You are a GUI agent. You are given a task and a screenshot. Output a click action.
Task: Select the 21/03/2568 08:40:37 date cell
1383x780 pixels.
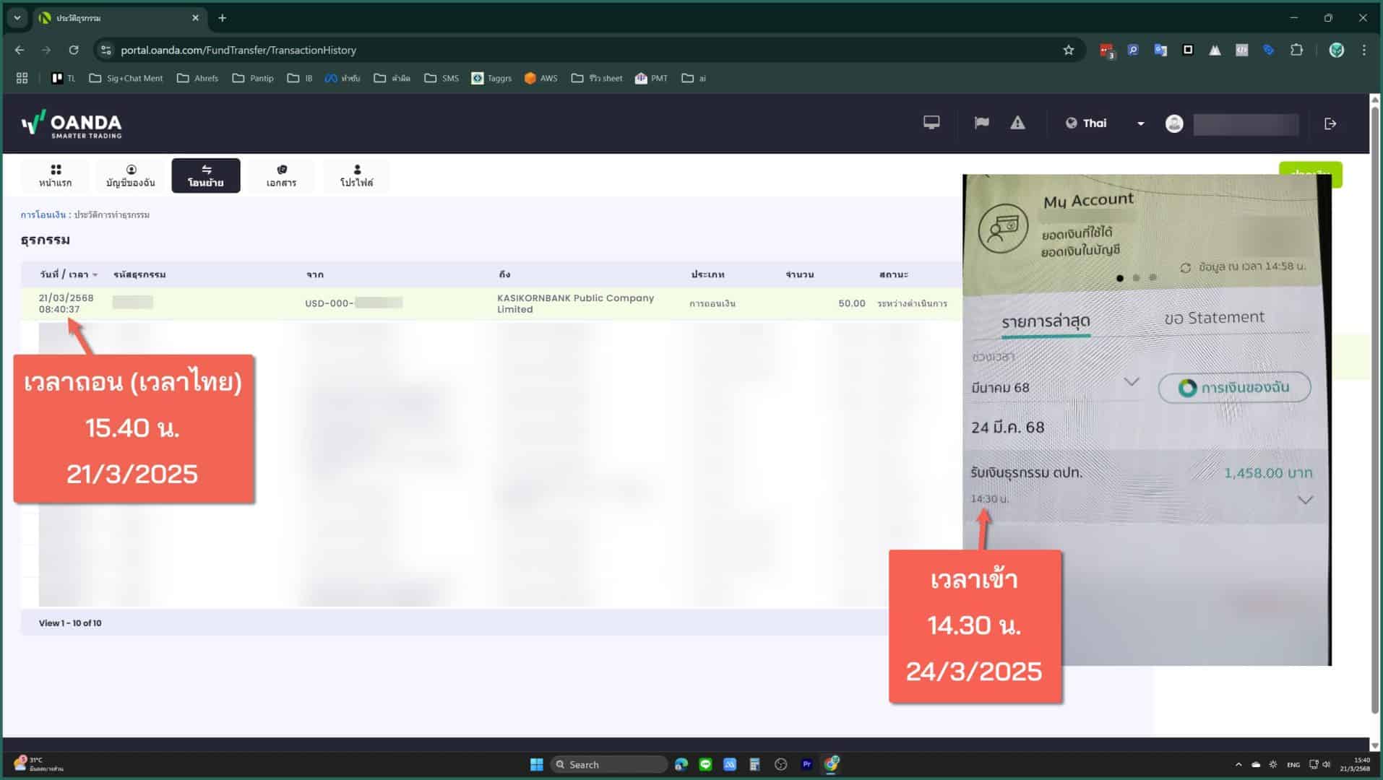point(66,303)
